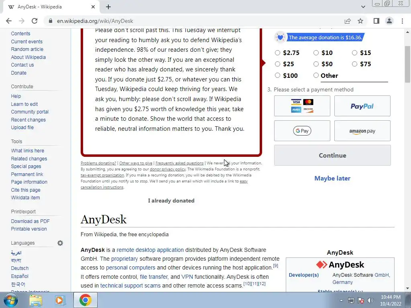
Task: Switch to Español language version
Action: (20, 276)
